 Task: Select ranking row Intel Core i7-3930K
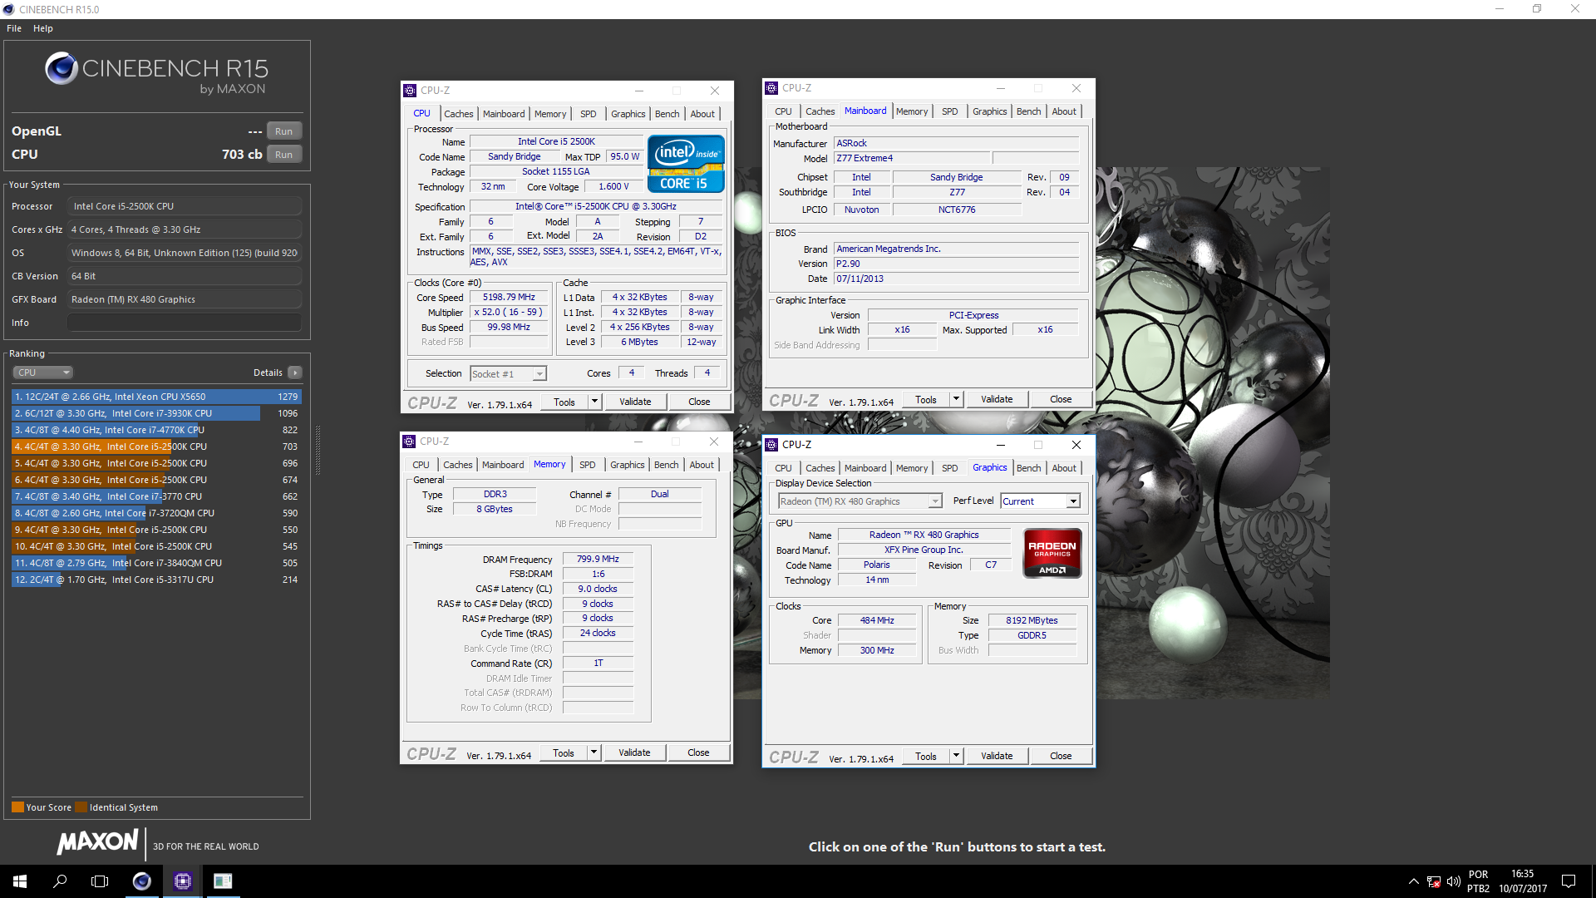[x=156, y=413]
